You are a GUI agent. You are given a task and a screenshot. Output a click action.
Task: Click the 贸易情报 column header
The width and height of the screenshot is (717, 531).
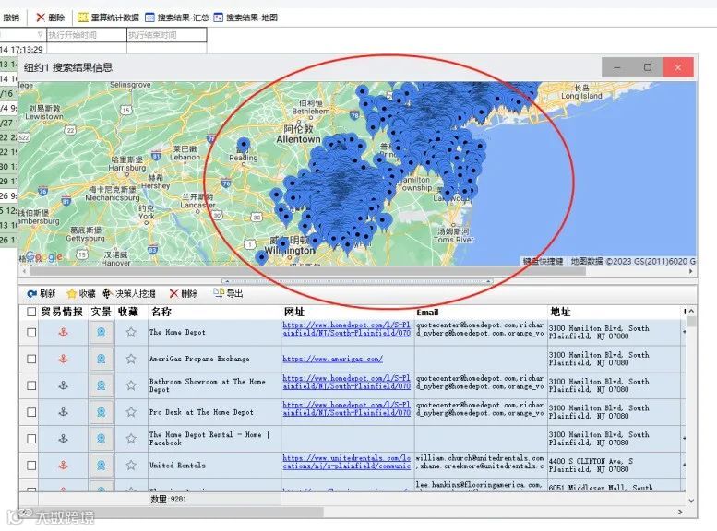(62, 312)
